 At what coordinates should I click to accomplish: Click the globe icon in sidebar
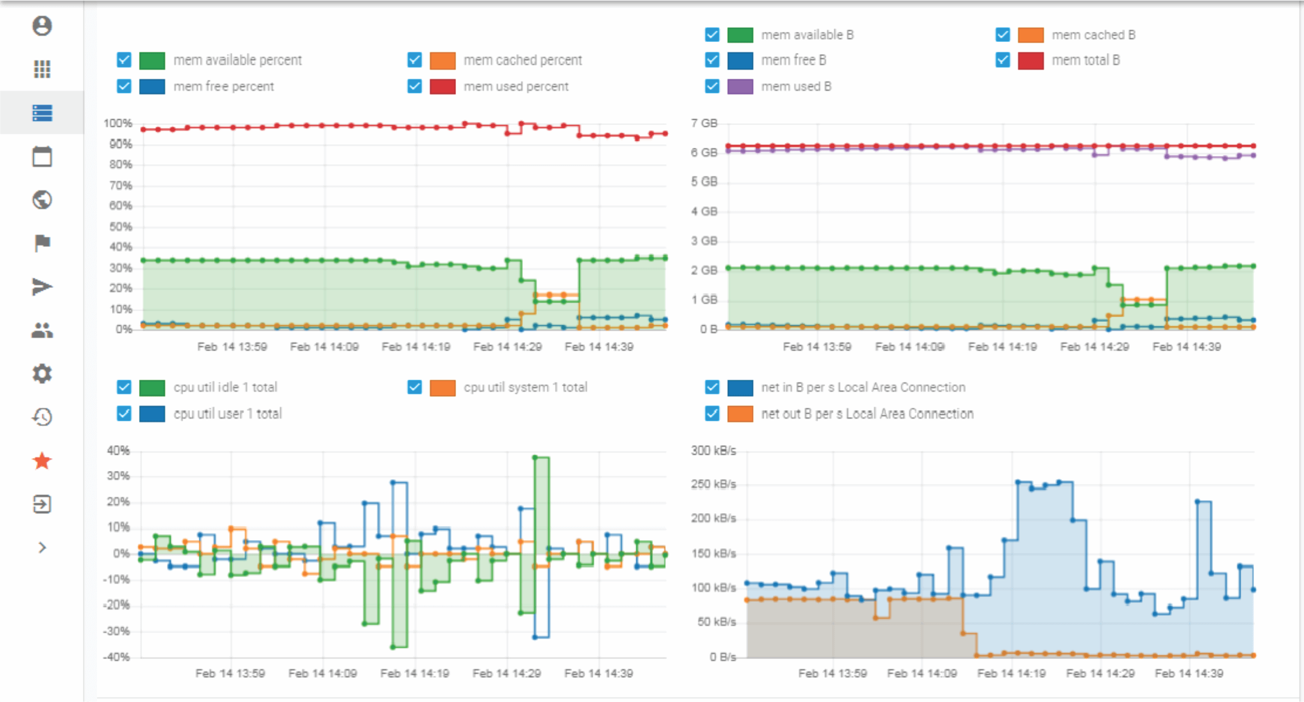click(42, 200)
